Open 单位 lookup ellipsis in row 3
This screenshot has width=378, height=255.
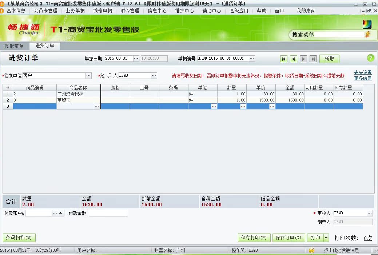pyautogui.click(x=214, y=106)
